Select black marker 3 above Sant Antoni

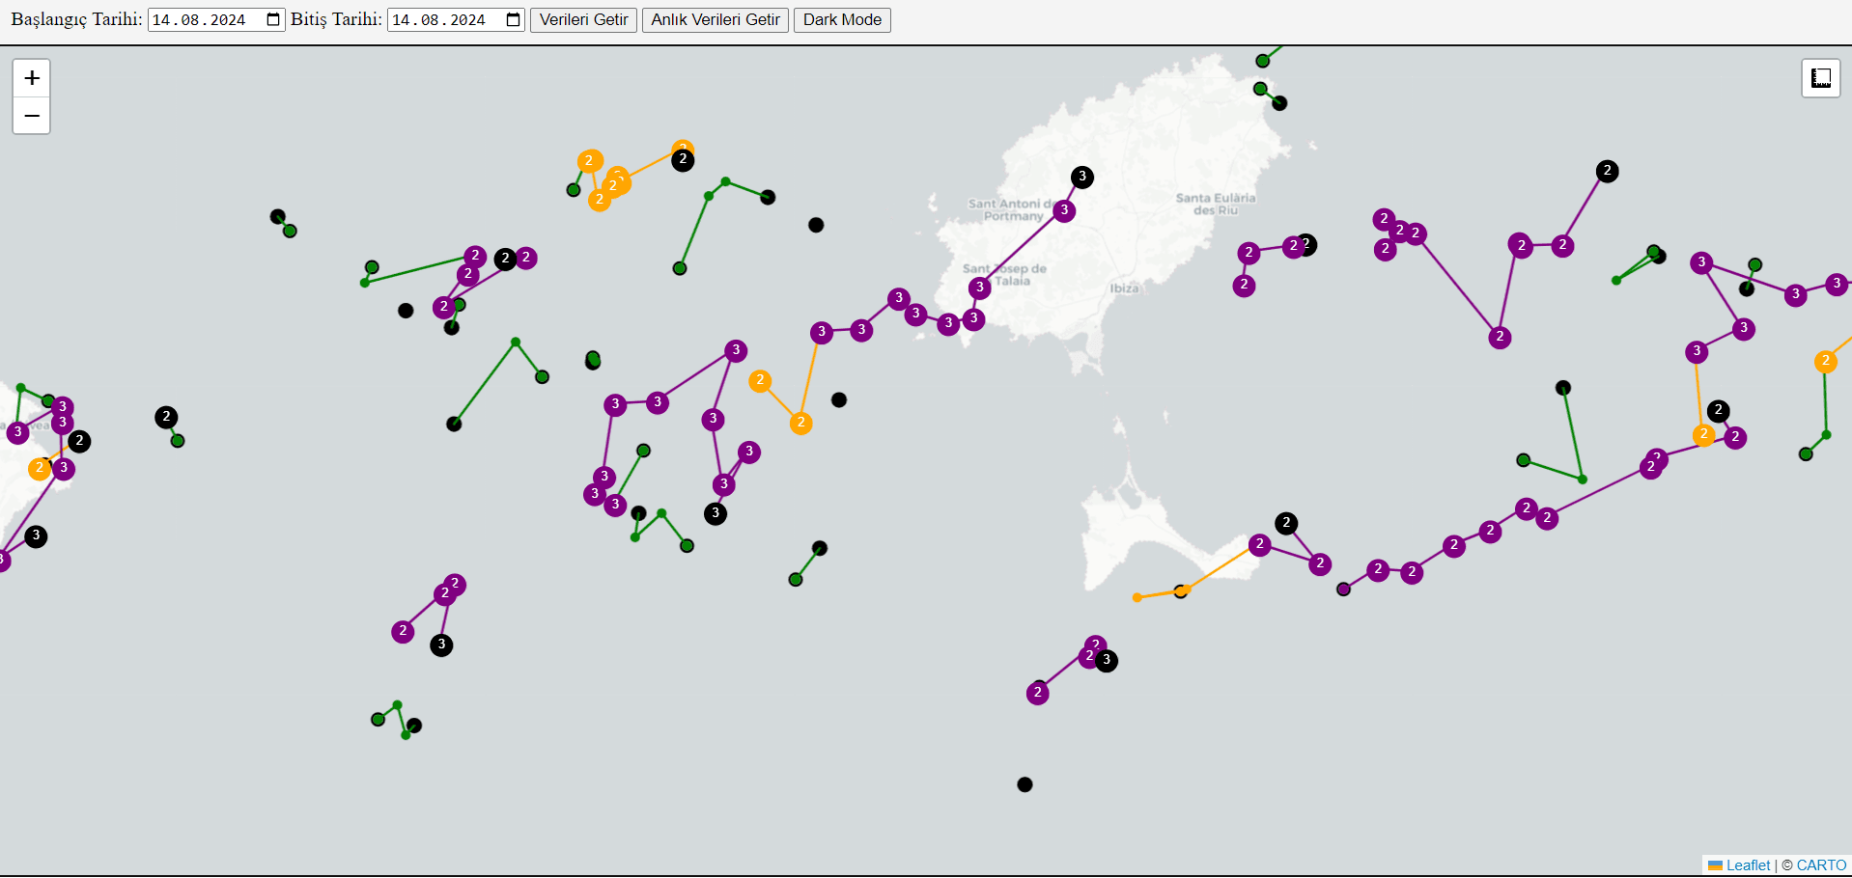coord(1081,177)
